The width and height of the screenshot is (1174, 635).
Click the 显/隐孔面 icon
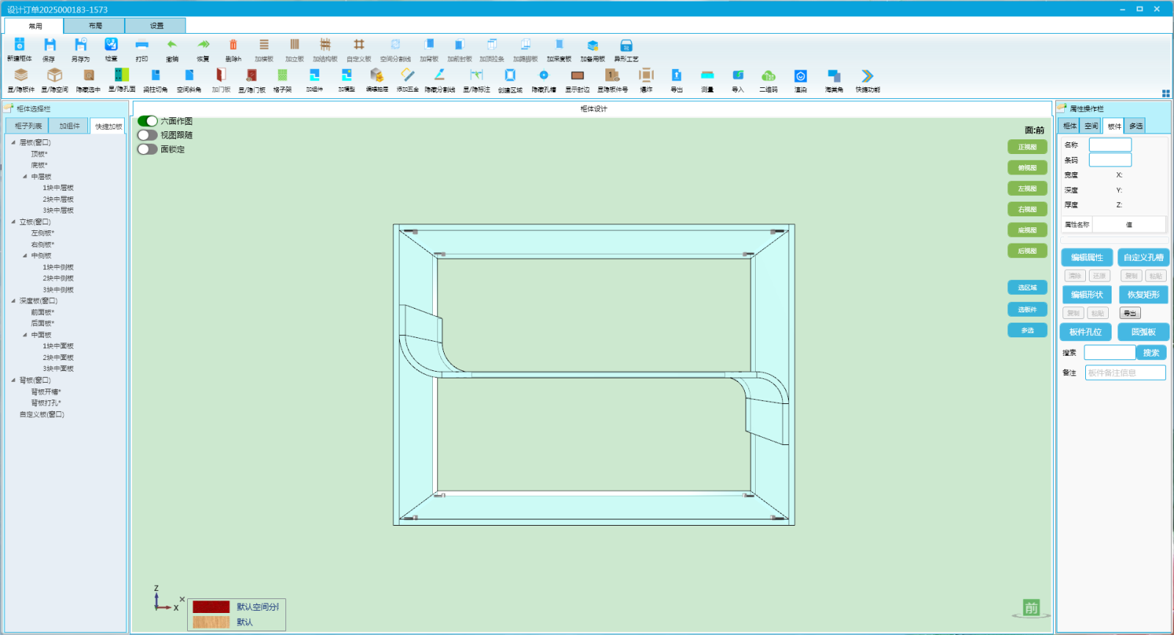coord(122,76)
